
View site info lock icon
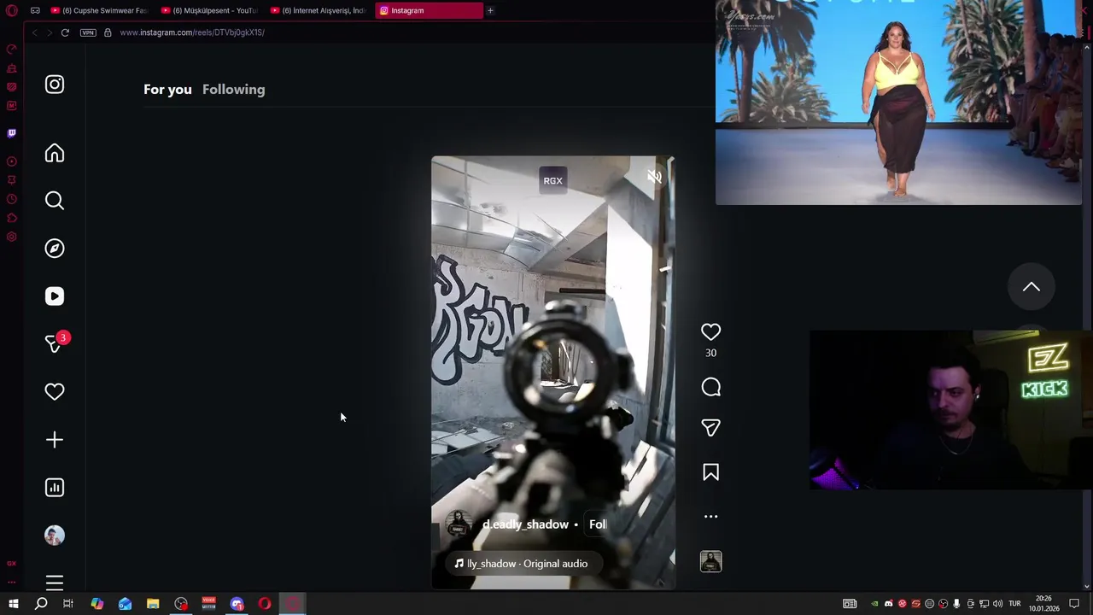tap(108, 32)
